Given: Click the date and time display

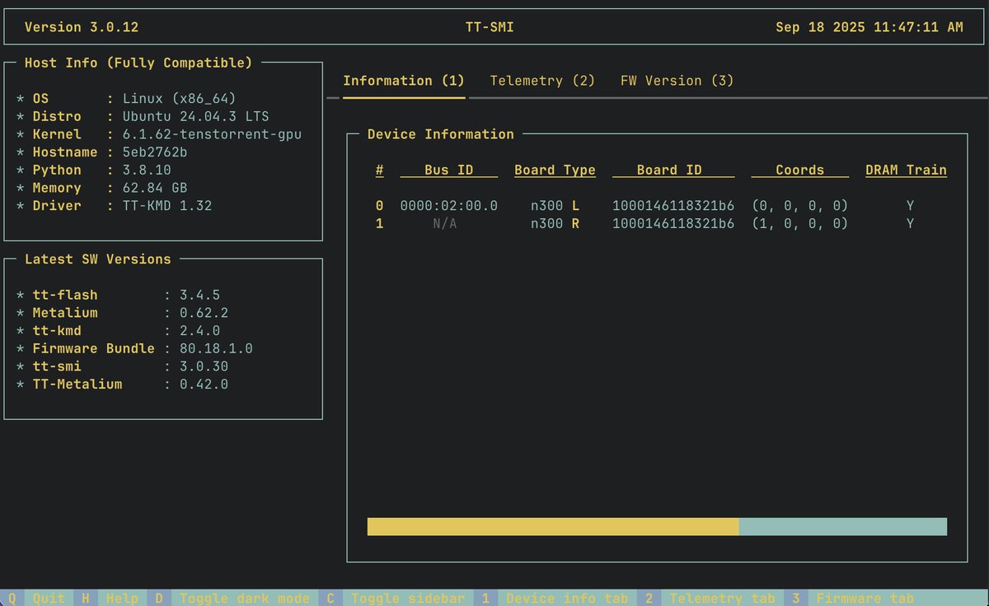Looking at the screenshot, I should point(869,27).
